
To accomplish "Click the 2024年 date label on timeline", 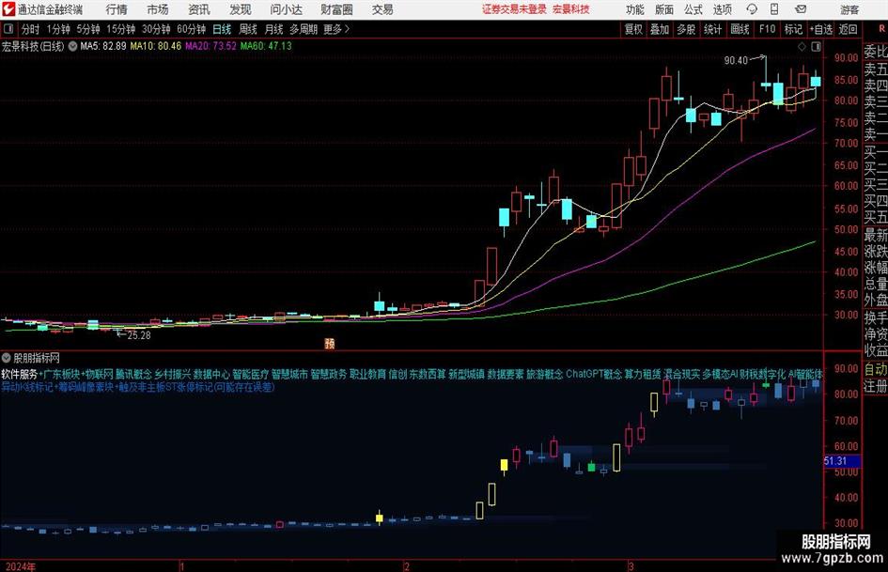I will [x=21, y=566].
